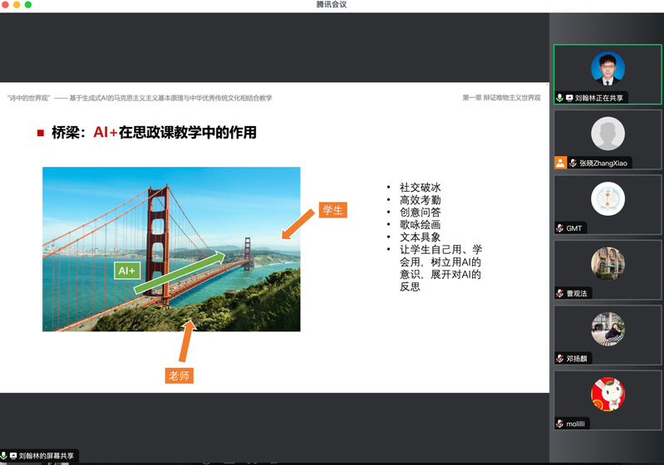The width and height of the screenshot is (664, 465).
Task: Select the 张晓ZhangXiao placeholder avatar tile
Action: [x=607, y=134]
